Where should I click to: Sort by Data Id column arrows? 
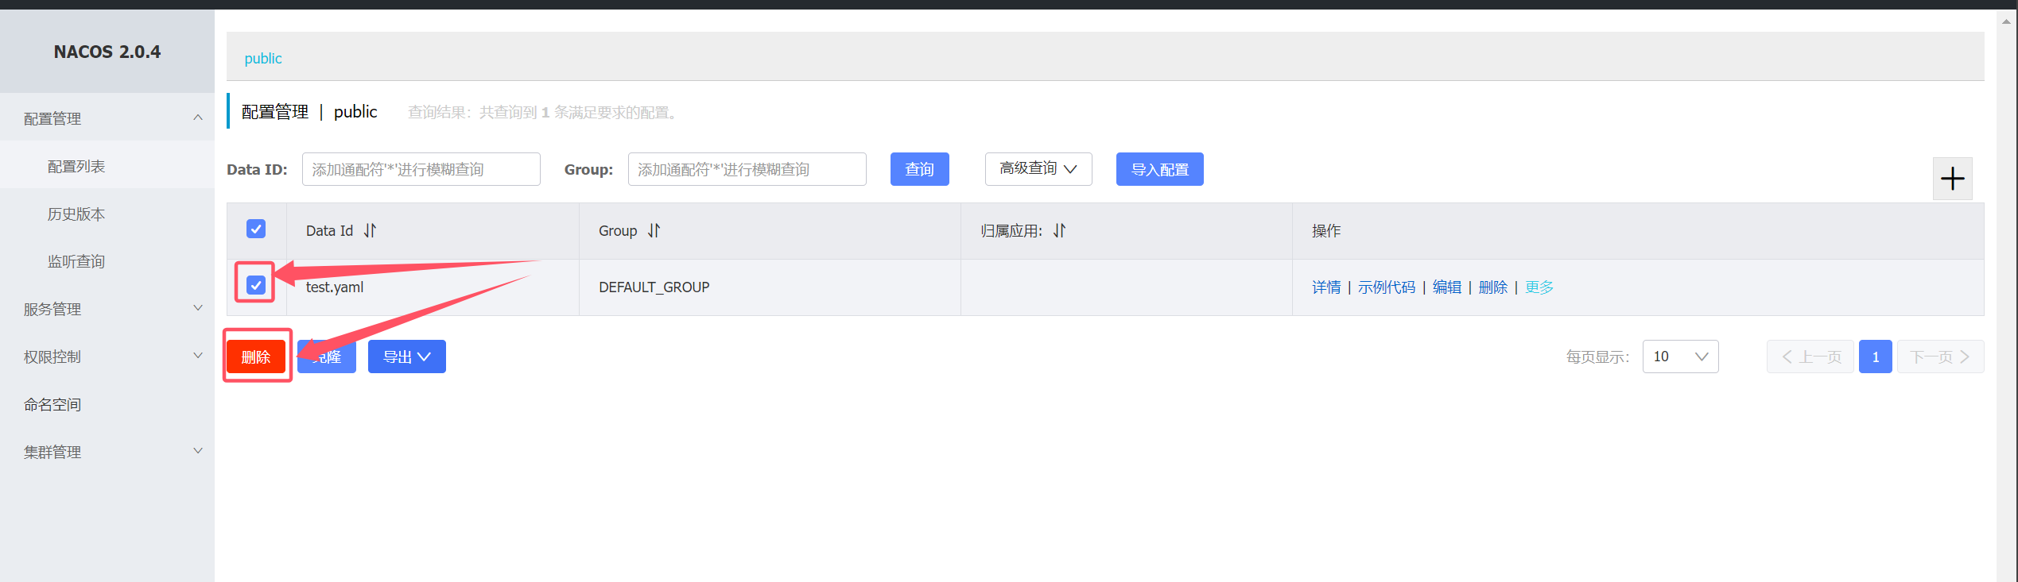[370, 231]
